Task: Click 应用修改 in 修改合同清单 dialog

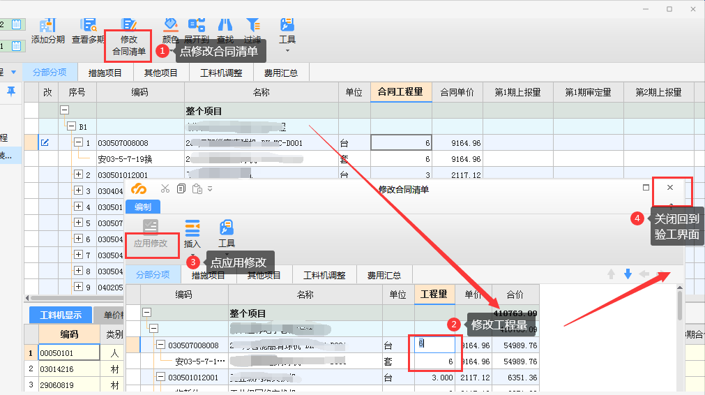Action: pyautogui.click(x=151, y=234)
